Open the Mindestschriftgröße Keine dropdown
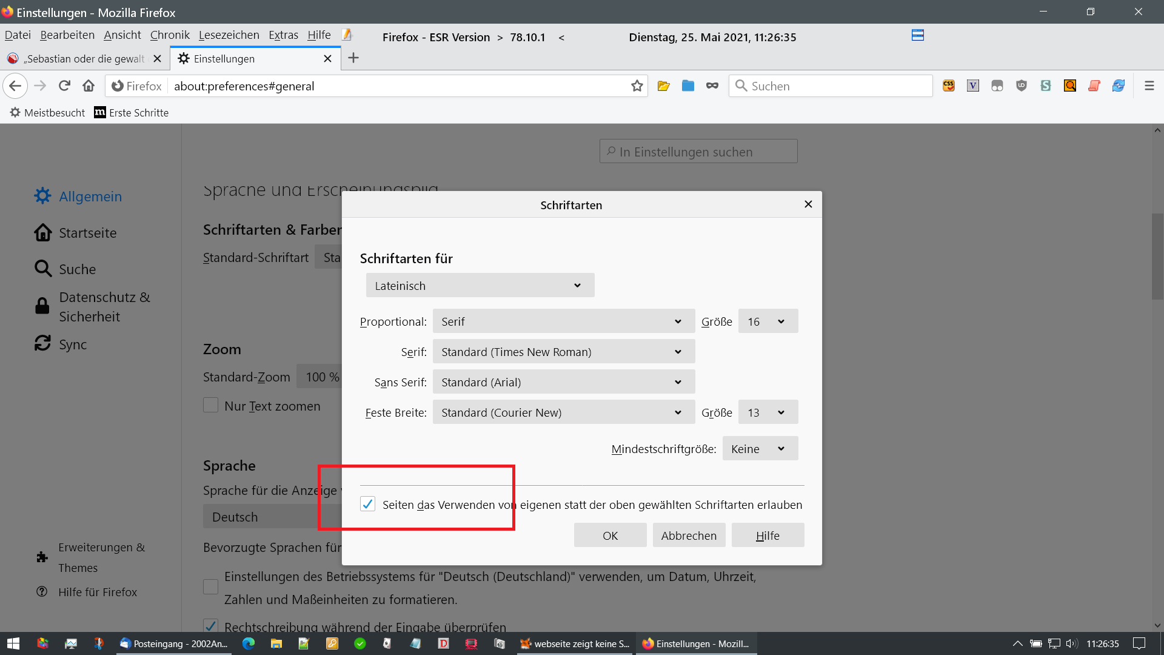 click(759, 449)
